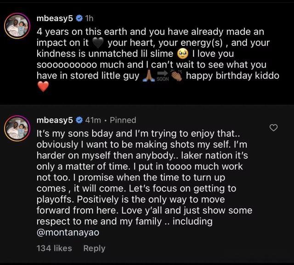The image size is (294, 265).
Task: Reply to the pinned comment
Action: tap(94, 248)
